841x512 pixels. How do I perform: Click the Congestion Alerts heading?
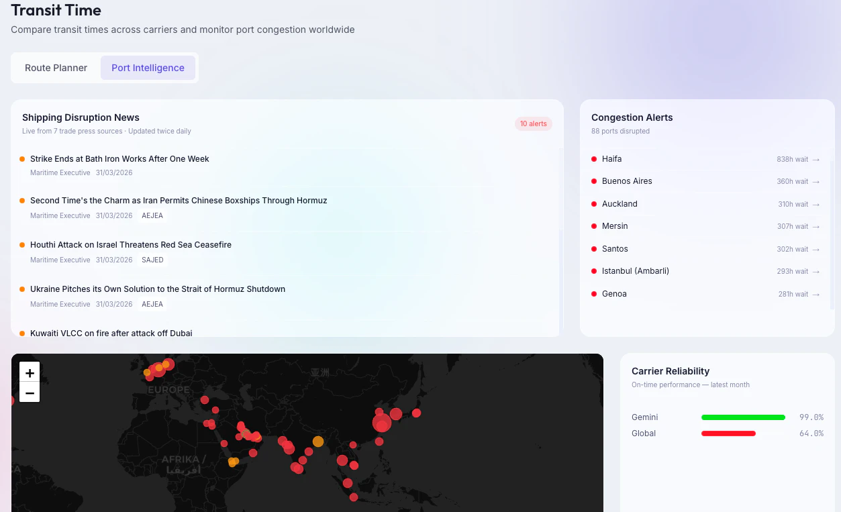pyautogui.click(x=632, y=117)
